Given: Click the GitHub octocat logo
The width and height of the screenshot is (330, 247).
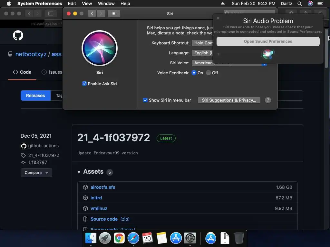Looking at the screenshot, I should (18, 35).
